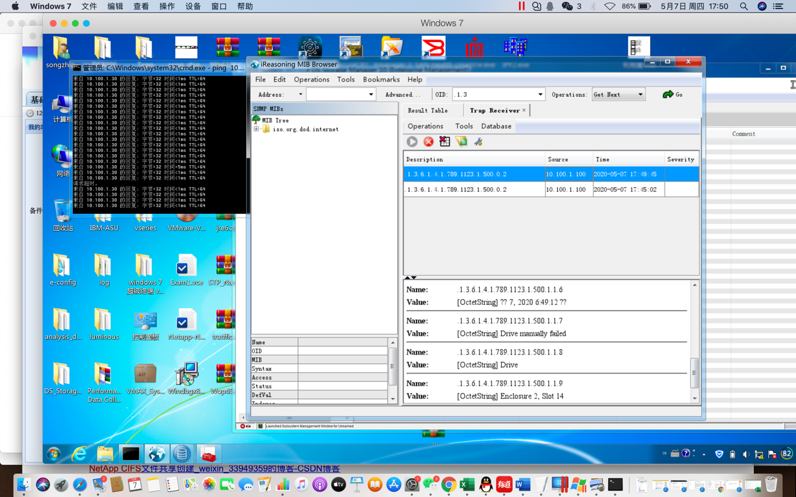
Task: Expand the iso.org.dod.internet tree node
Action: [x=256, y=129]
